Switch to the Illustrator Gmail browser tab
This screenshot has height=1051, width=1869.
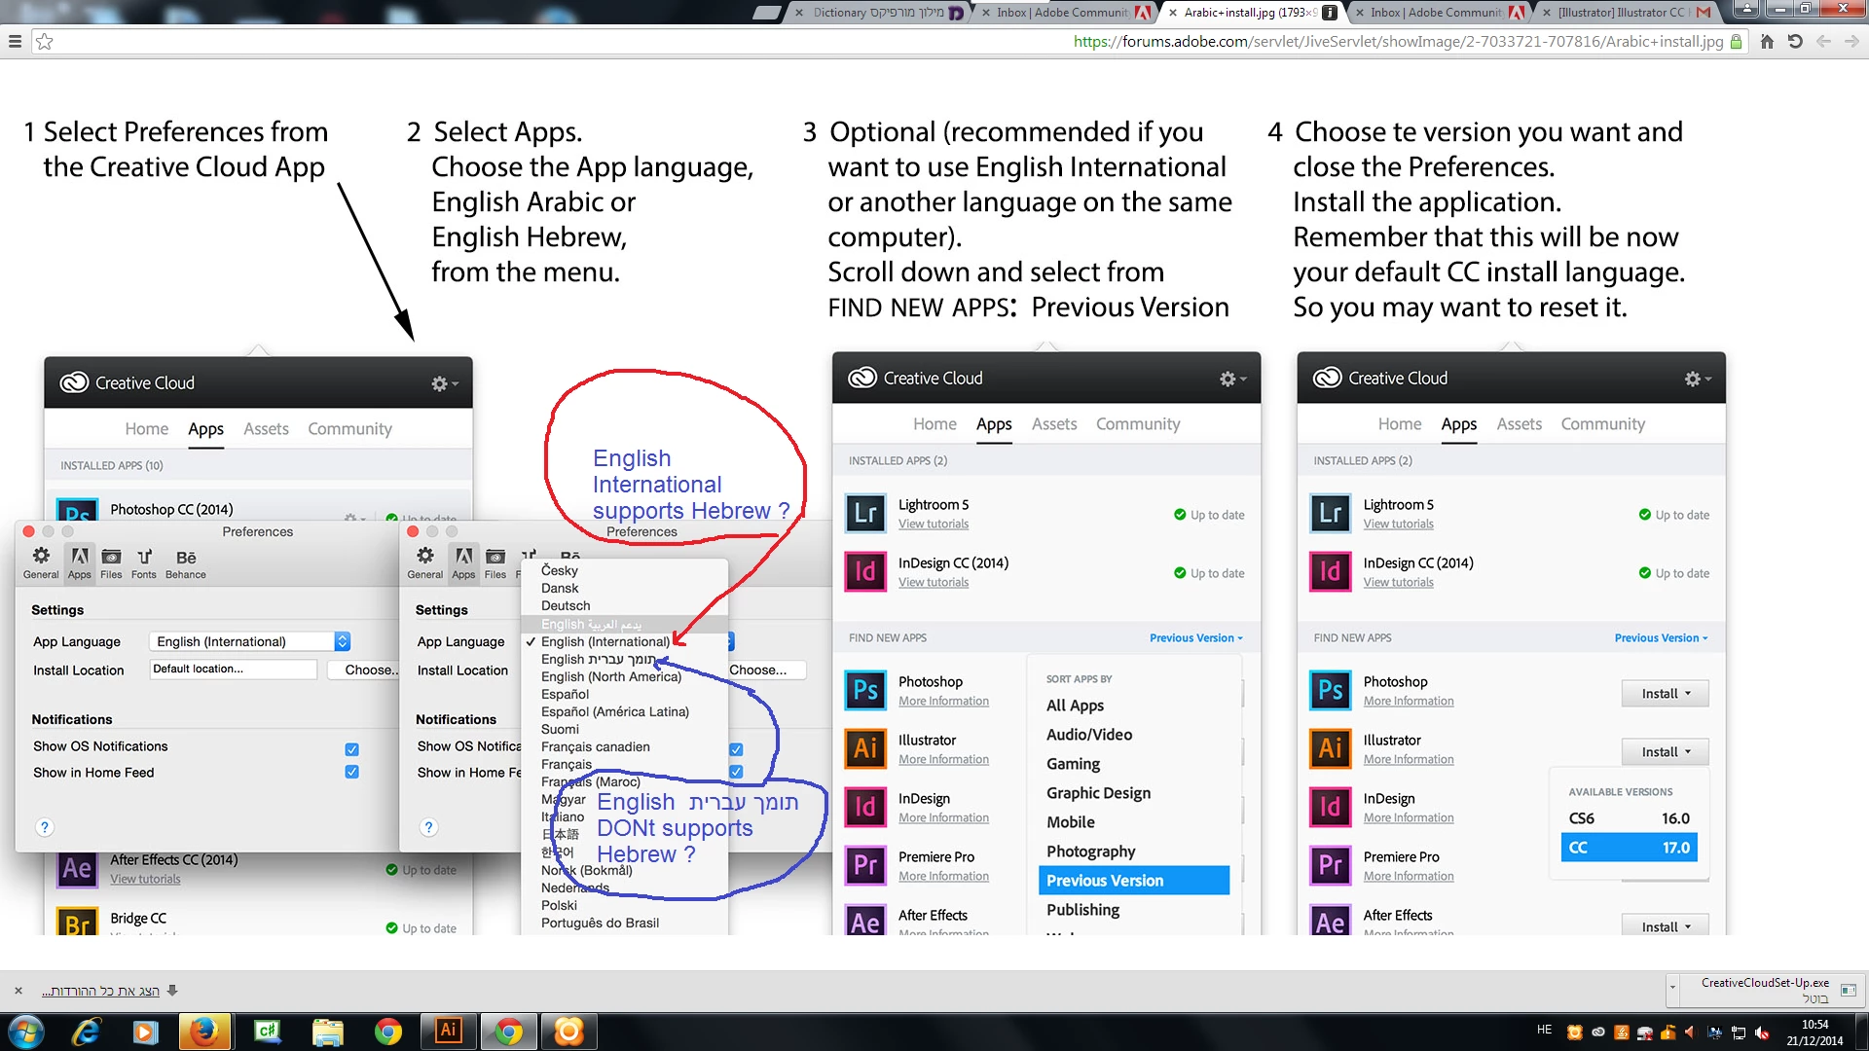click(x=1622, y=13)
